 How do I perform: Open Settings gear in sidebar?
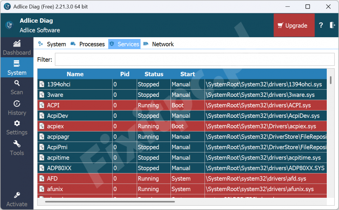17,123
